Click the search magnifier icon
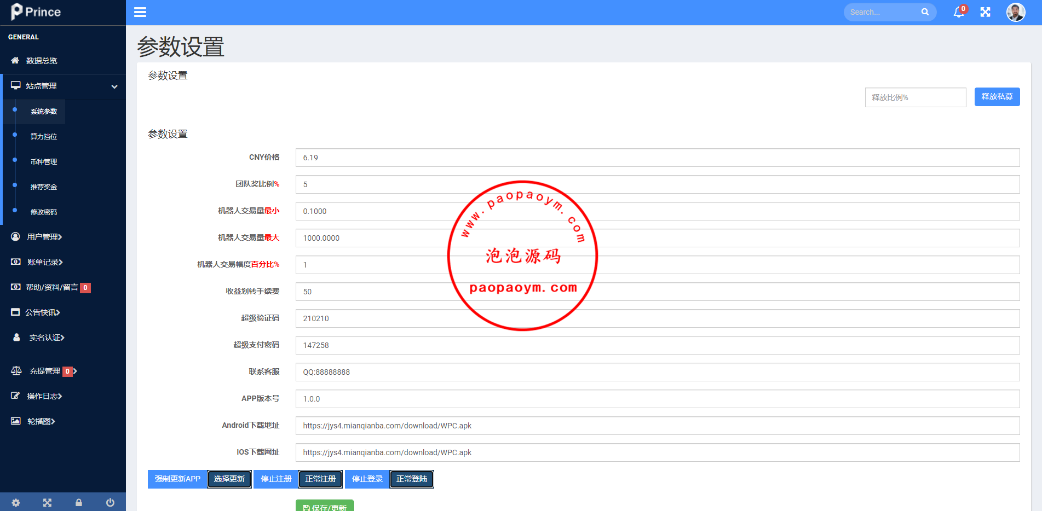This screenshot has height=511, width=1042. click(x=925, y=12)
